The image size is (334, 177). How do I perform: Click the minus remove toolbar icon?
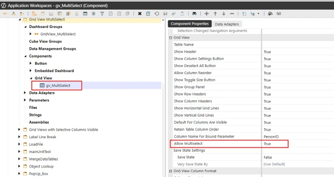tap(232, 14)
